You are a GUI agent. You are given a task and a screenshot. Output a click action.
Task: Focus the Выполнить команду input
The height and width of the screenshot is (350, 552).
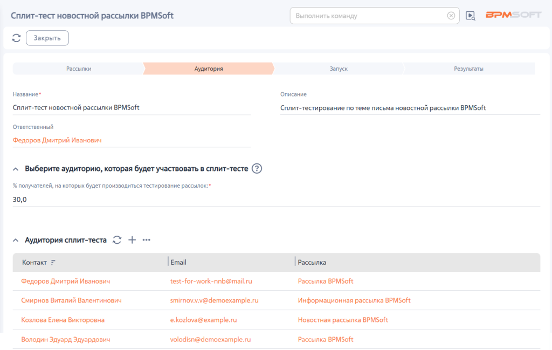[368, 16]
